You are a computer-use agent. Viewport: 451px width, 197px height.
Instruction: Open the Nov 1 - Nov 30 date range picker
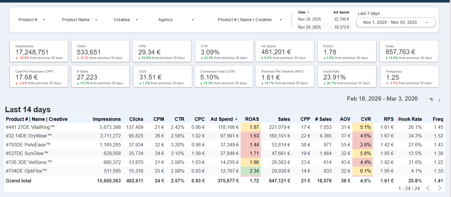coord(396,22)
